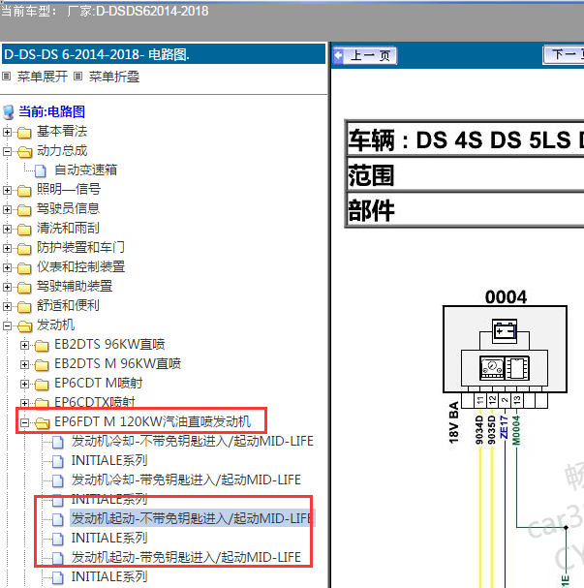This screenshot has height=588, width=584.
Task: Click the 发动机 open folder icon
Action: (25, 326)
